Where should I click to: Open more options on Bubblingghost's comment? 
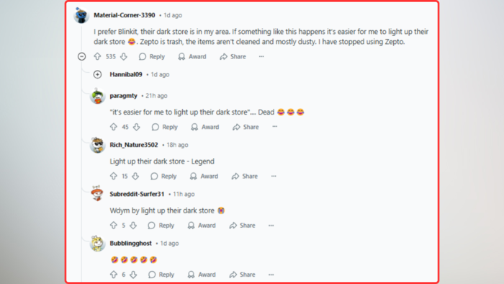(271, 275)
